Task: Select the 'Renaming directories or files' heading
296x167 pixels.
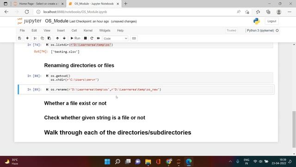Action: (79, 65)
